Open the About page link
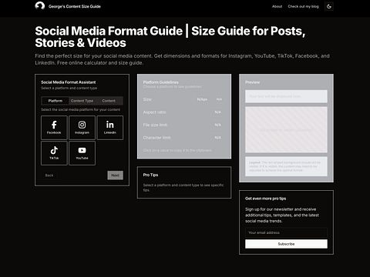 (277, 6)
